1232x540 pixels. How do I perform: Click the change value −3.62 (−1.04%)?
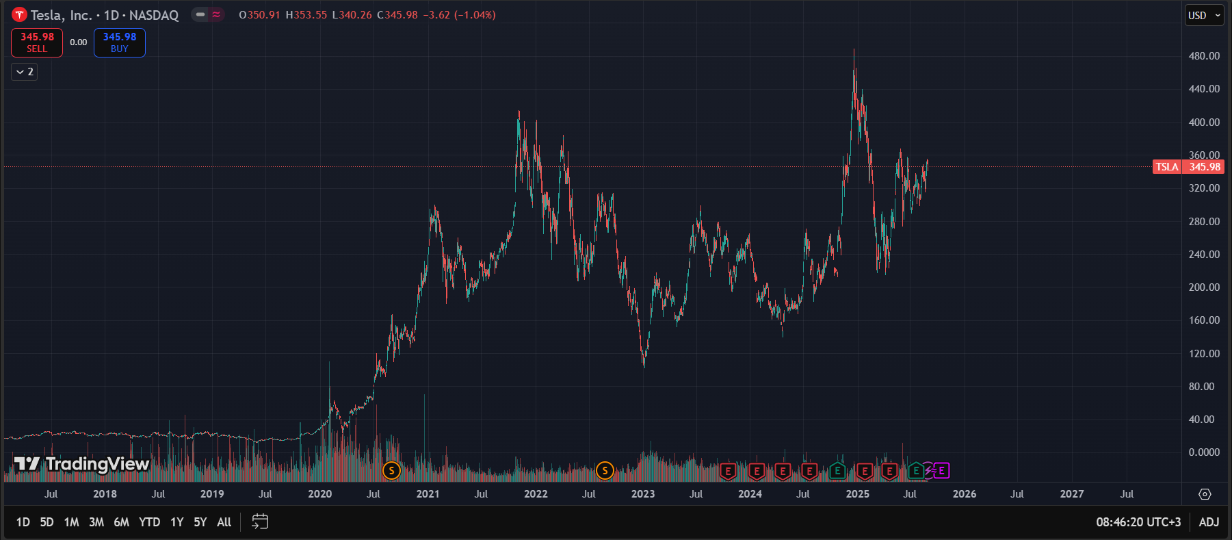pyautogui.click(x=459, y=15)
